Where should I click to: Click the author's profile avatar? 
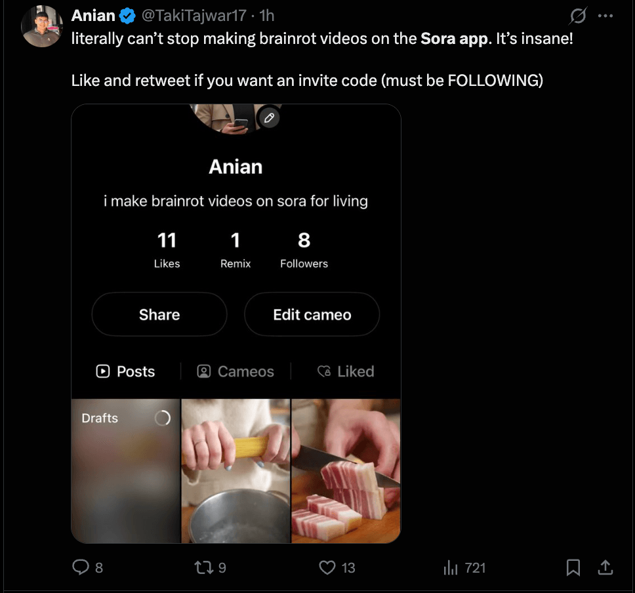click(42, 28)
